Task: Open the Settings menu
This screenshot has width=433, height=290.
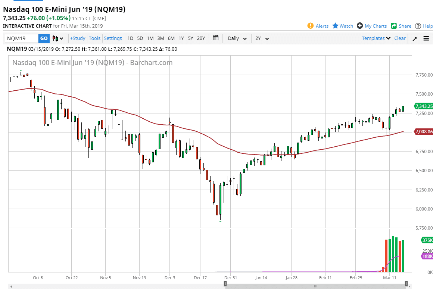Action: click(x=113, y=38)
